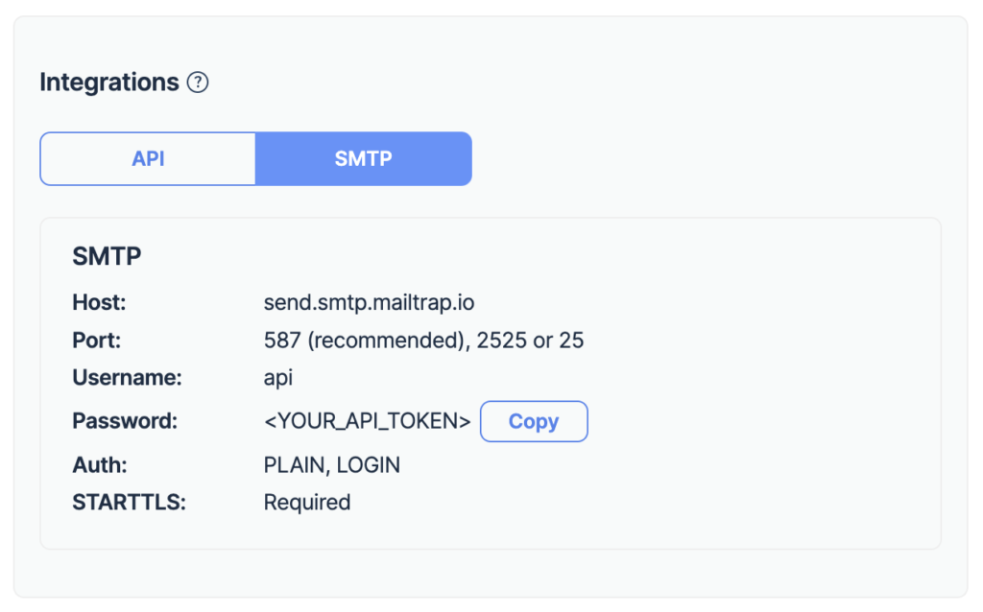983x612 pixels.
Task: Select the host value send.smtp.mailtrap.io
Action: point(370,301)
